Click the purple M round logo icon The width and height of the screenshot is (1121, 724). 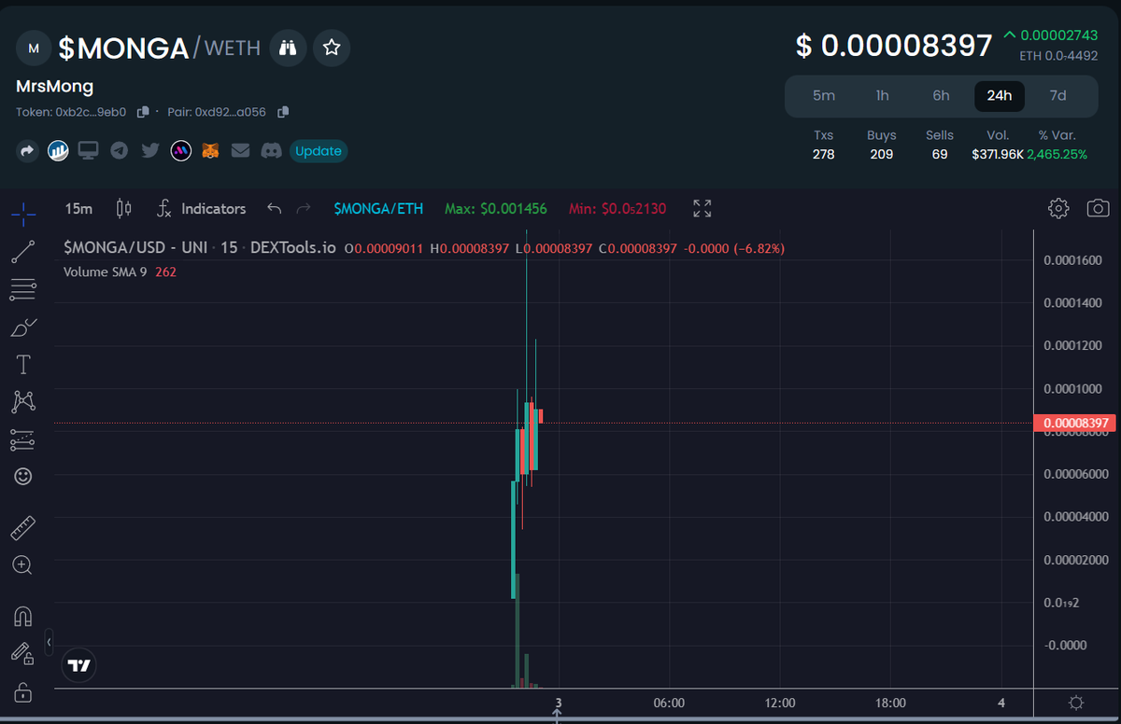180,150
